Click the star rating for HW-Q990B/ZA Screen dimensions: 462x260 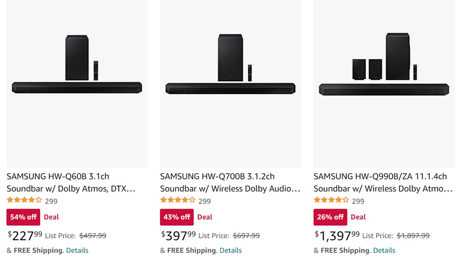[331, 200]
